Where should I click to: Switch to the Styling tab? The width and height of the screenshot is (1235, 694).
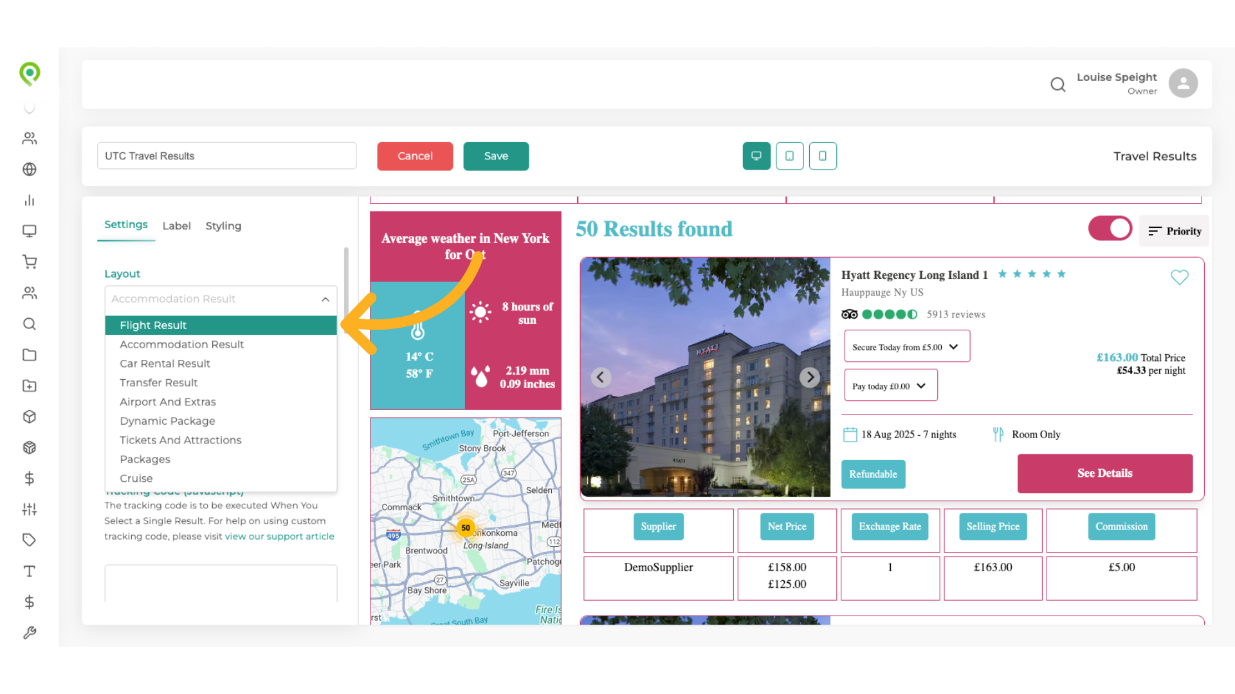(x=223, y=226)
